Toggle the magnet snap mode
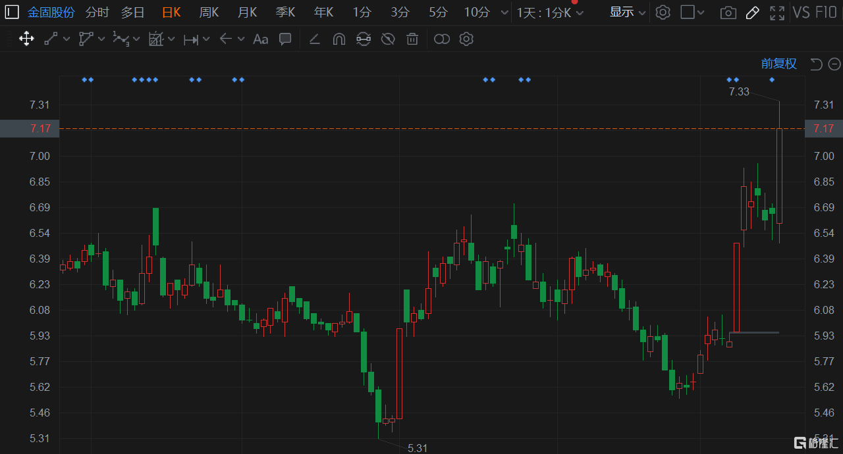The image size is (843, 454). point(339,39)
